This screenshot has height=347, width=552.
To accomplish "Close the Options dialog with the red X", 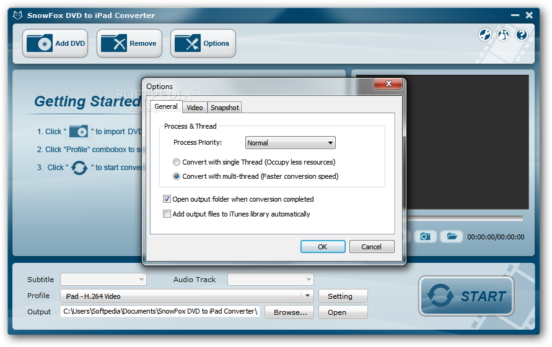I will [x=388, y=84].
